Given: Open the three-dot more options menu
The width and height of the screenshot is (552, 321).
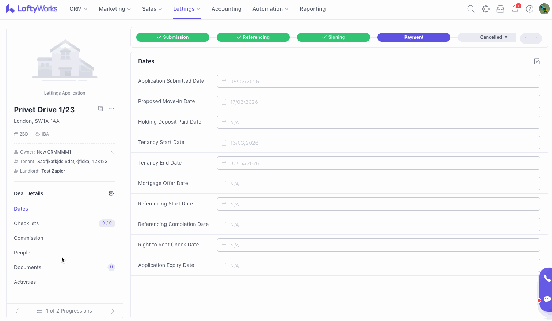Looking at the screenshot, I should (x=111, y=109).
